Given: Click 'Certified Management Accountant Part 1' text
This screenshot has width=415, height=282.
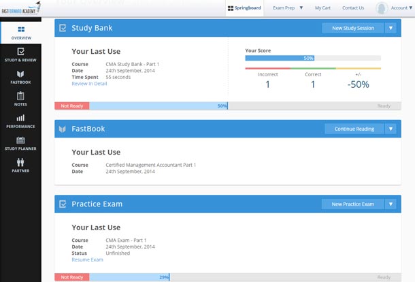Looking at the screenshot, I should coord(150,165).
